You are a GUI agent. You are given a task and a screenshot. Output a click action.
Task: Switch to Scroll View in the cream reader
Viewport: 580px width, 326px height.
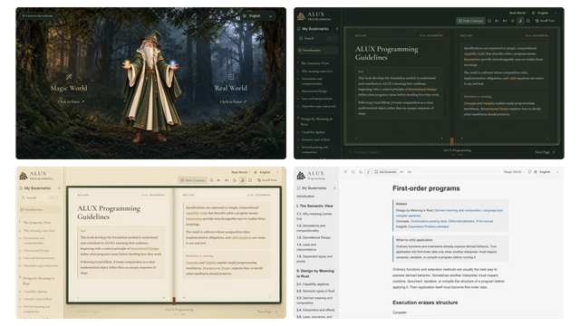(x=266, y=180)
